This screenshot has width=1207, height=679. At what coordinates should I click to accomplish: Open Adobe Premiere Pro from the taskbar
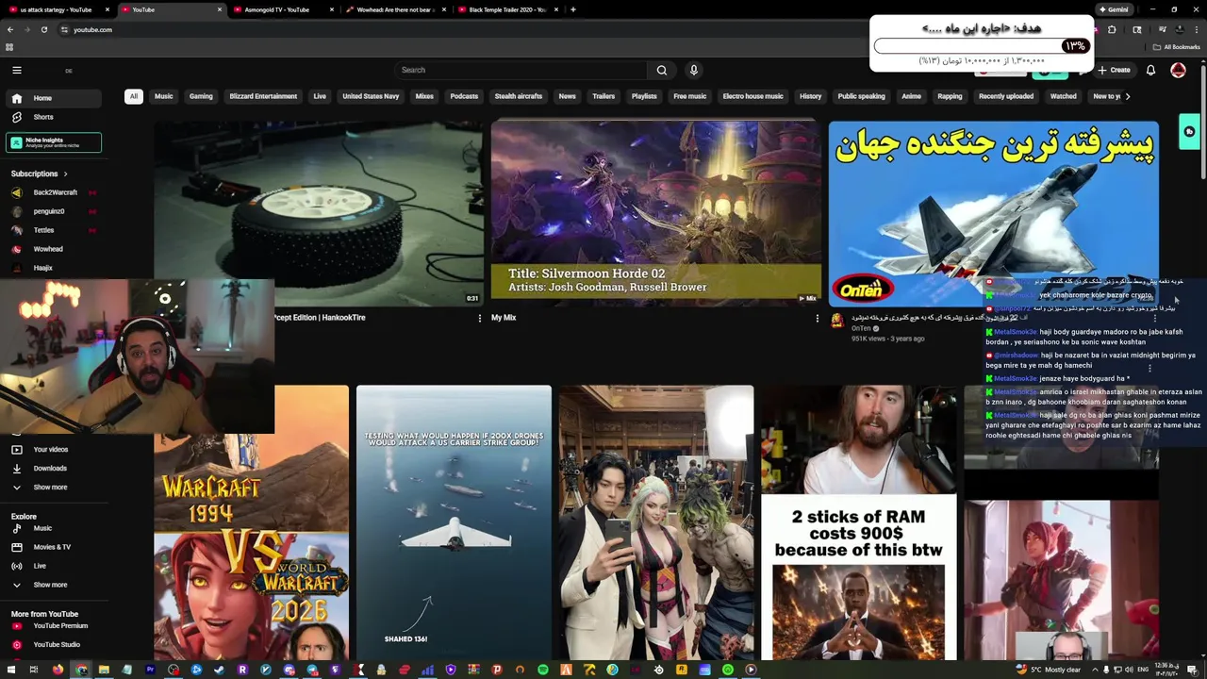point(150,670)
